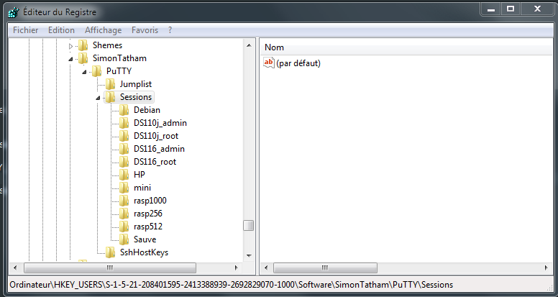Viewport: 558px width, 297px height.
Task: Select the rasp512 session label
Action: [148, 227]
